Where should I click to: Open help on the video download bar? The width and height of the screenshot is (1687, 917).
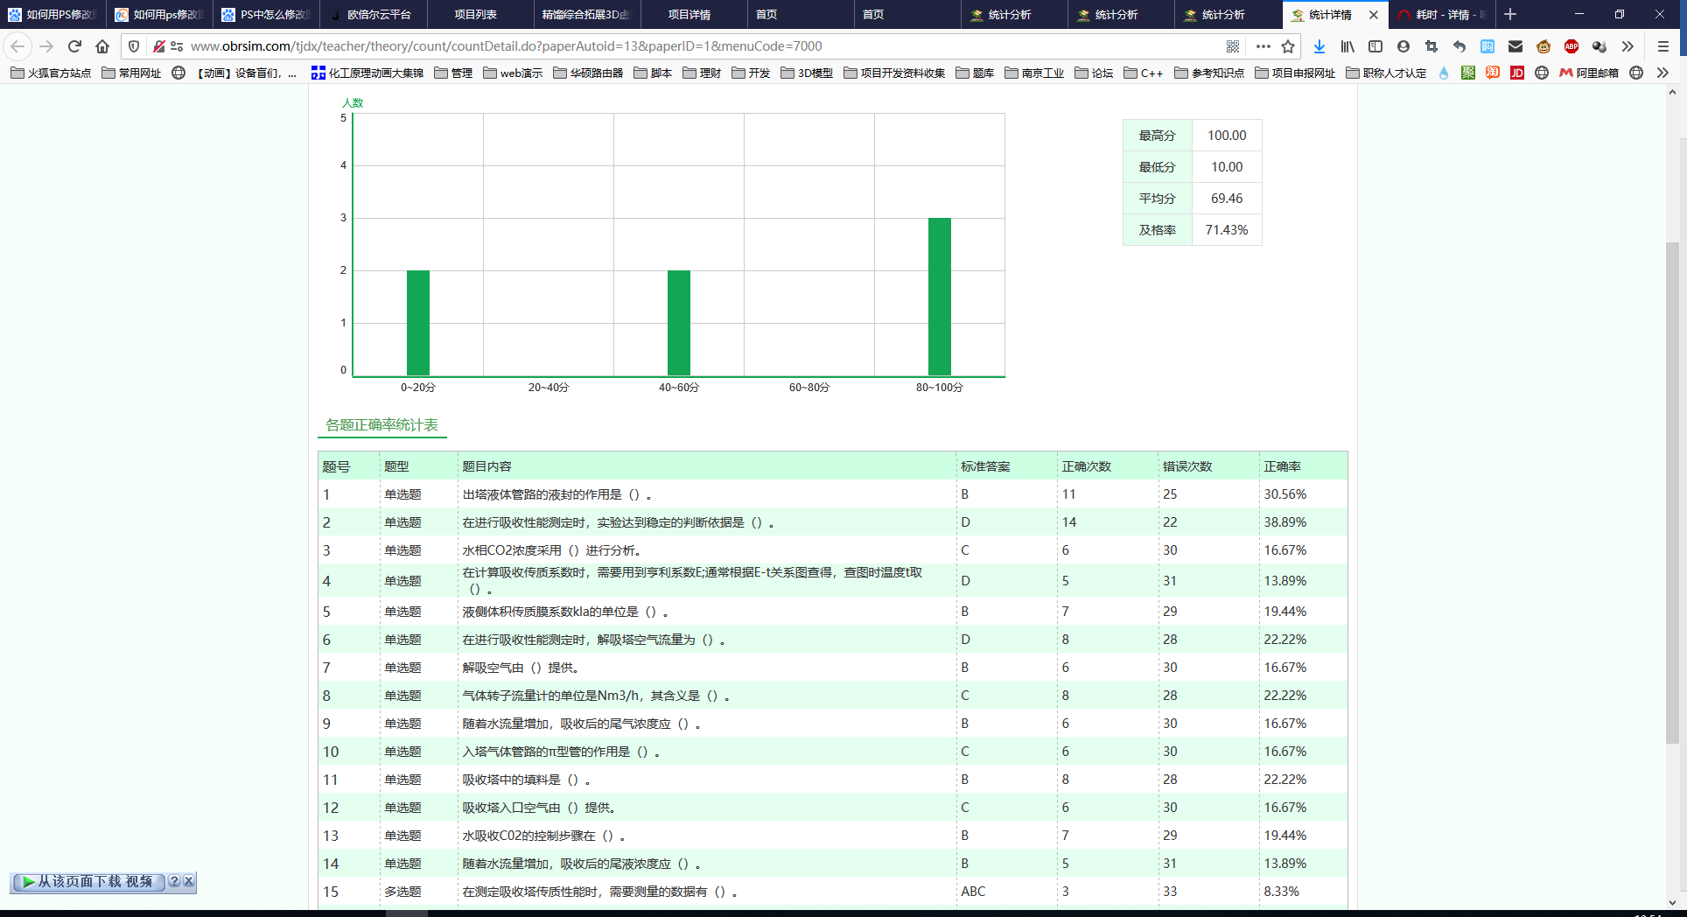click(174, 882)
